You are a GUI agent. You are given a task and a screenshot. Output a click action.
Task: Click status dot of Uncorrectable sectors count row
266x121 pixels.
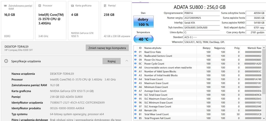click(135, 67)
